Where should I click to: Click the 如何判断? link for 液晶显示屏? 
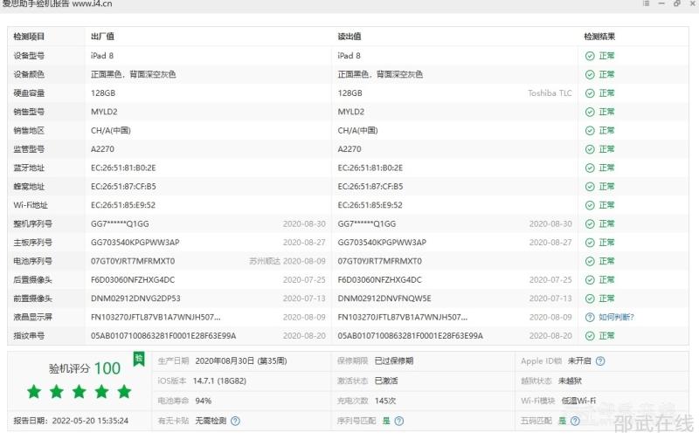click(x=616, y=317)
